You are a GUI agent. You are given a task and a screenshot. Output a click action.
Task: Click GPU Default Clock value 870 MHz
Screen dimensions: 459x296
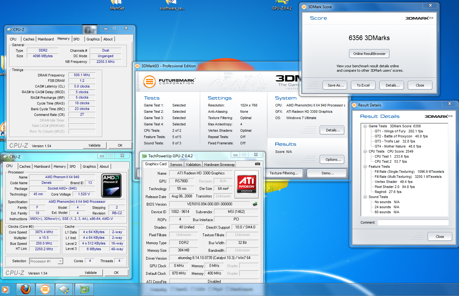tap(179, 273)
